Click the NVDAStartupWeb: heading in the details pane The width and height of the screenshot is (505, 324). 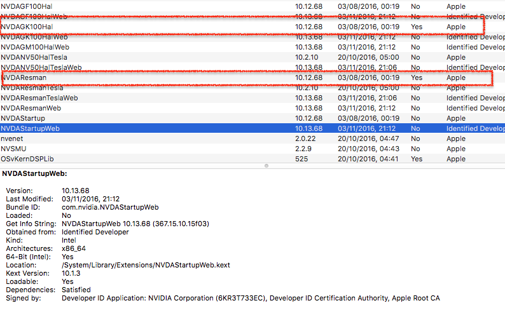pos(34,173)
